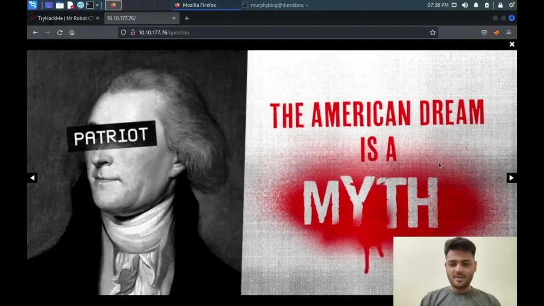The image size is (544, 306).
Task: Advance the slideshow with the right arrow
Action: [x=511, y=178]
